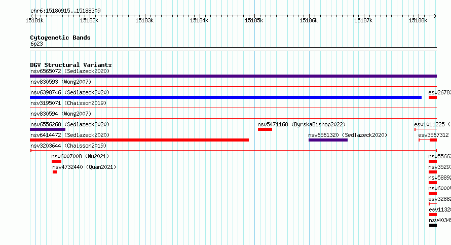Click the 15182k ruler tick label
The width and height of the screenshot is (451, 245).
tap(89, 20)
